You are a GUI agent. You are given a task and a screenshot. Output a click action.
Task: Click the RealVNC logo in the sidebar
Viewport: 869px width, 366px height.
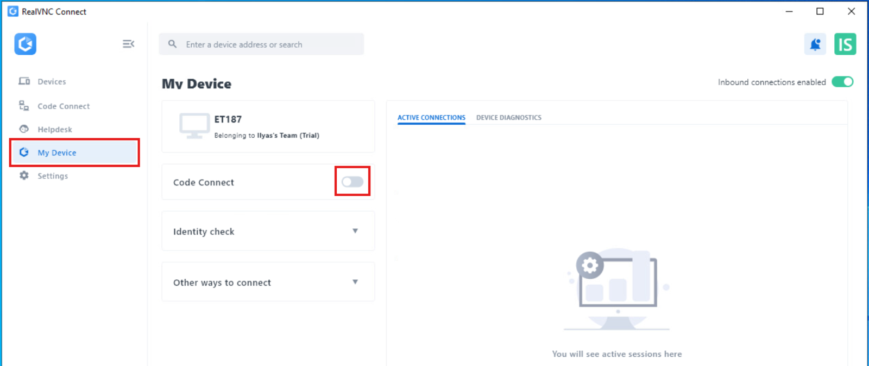pos(25,44)
